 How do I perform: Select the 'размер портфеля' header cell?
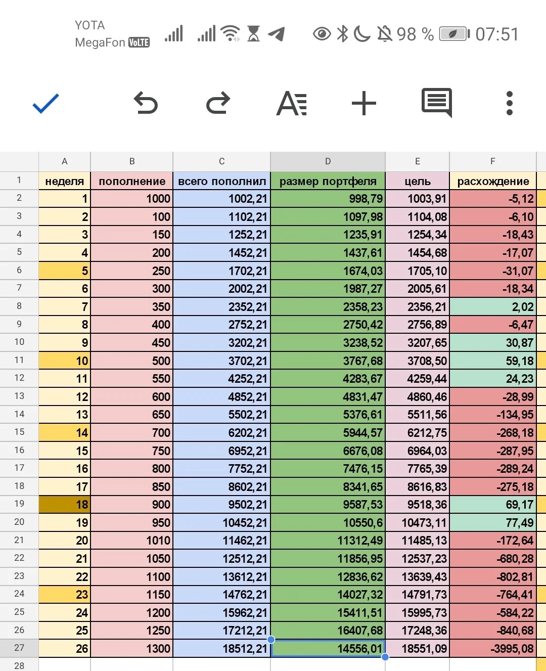(328, 181)
